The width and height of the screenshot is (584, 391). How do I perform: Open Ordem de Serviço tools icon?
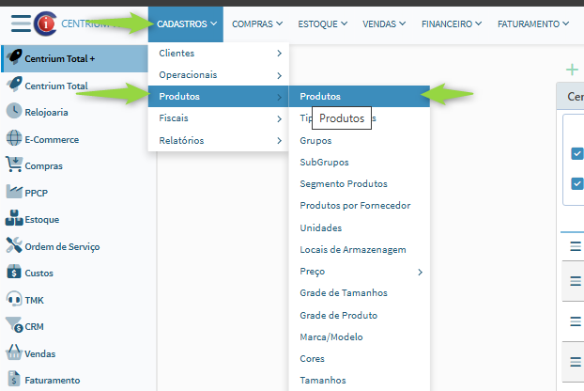pyautogui.click(x=15, y=246)
